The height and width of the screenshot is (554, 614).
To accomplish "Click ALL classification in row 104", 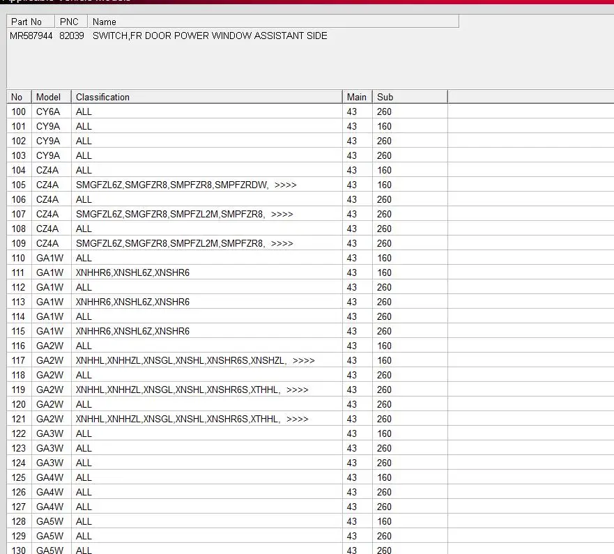I will tap(84, 170).
